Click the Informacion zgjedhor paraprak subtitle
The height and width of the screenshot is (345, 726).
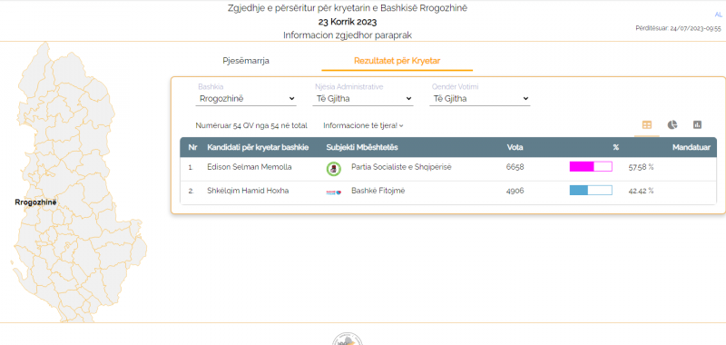[x=348, y=35]
